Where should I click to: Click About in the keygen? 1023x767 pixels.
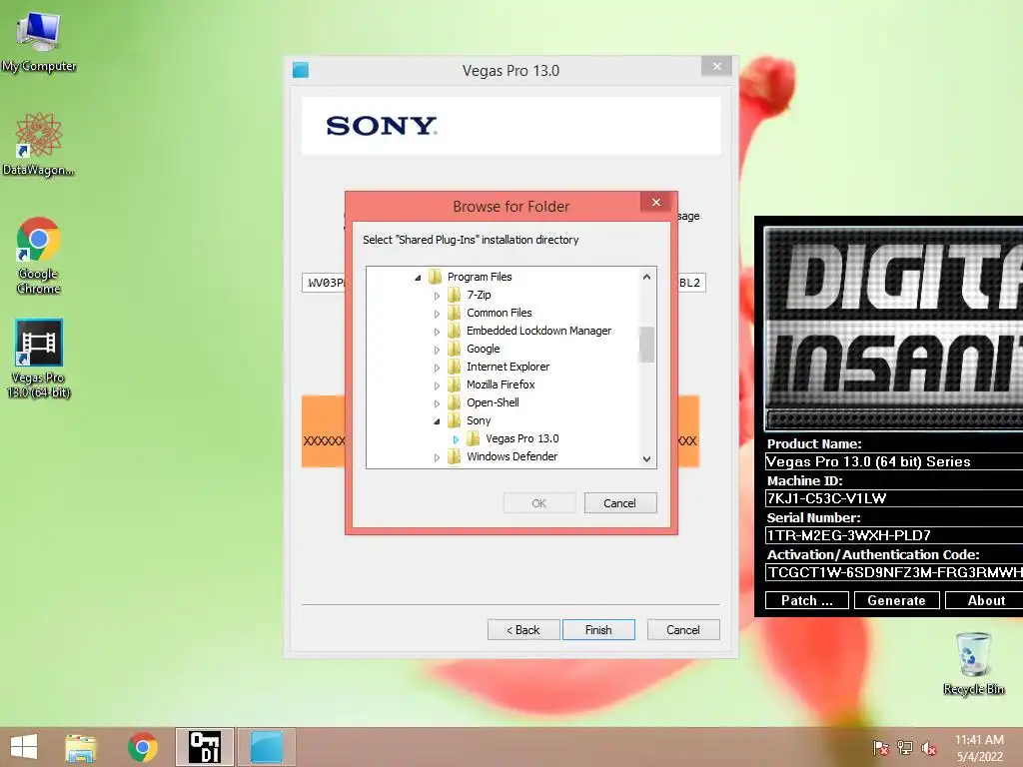[x=985, y=600]
